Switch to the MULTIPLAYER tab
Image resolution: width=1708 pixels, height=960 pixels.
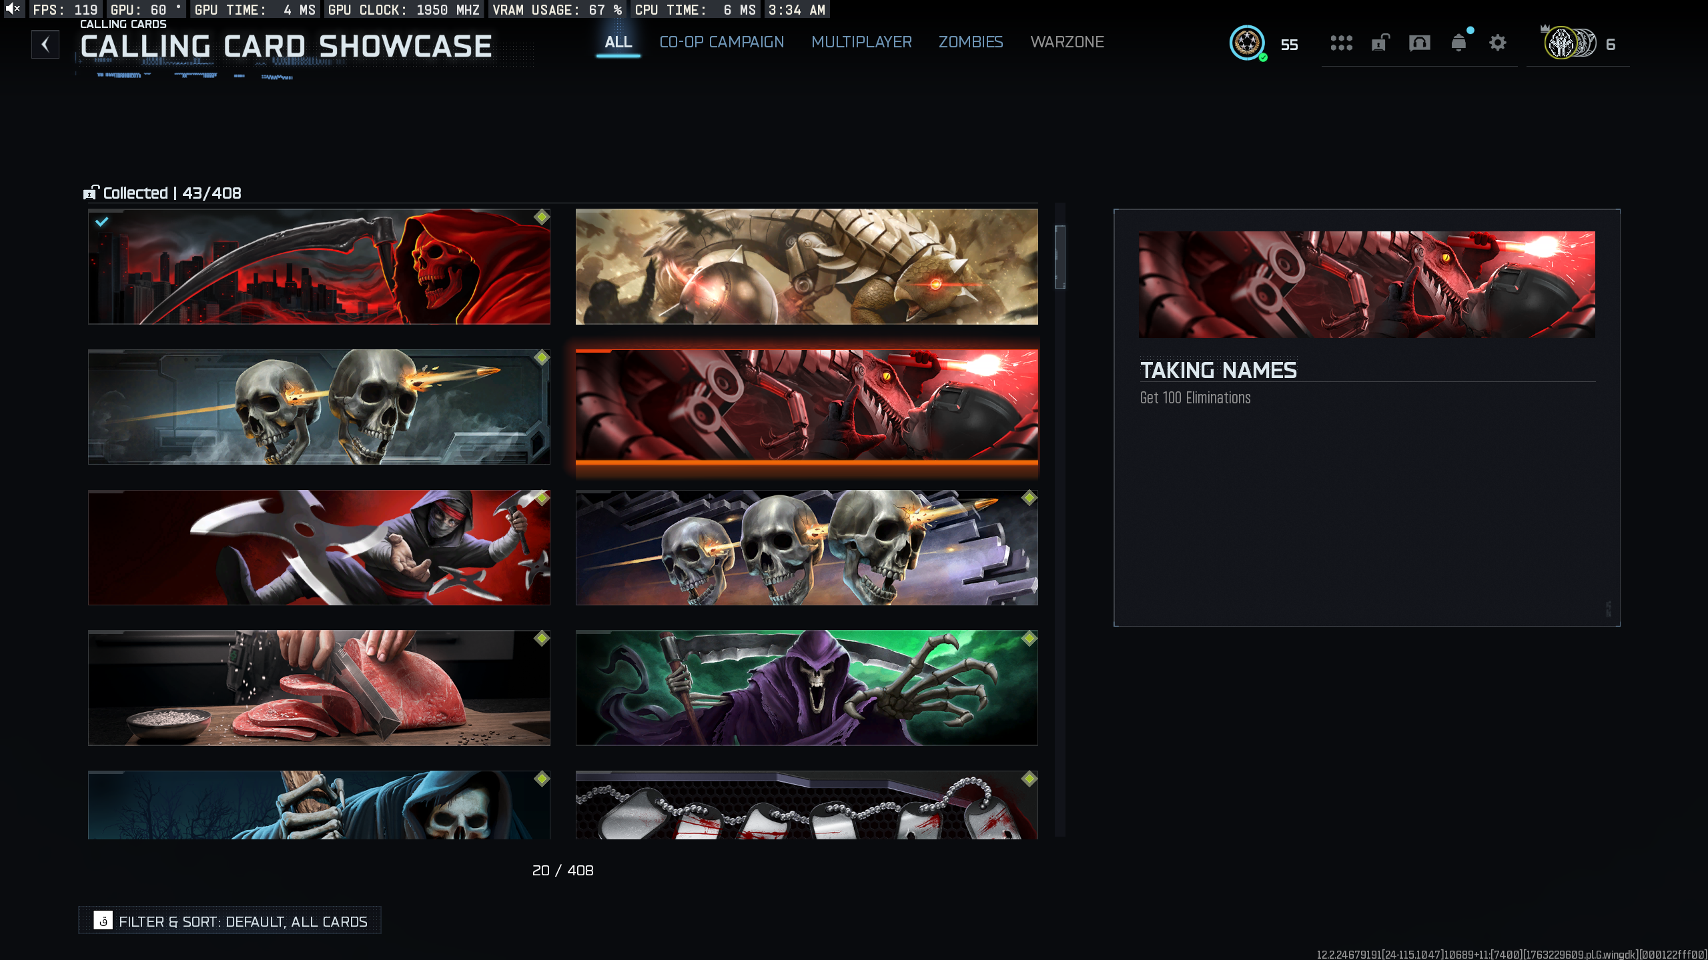[861, 42]
